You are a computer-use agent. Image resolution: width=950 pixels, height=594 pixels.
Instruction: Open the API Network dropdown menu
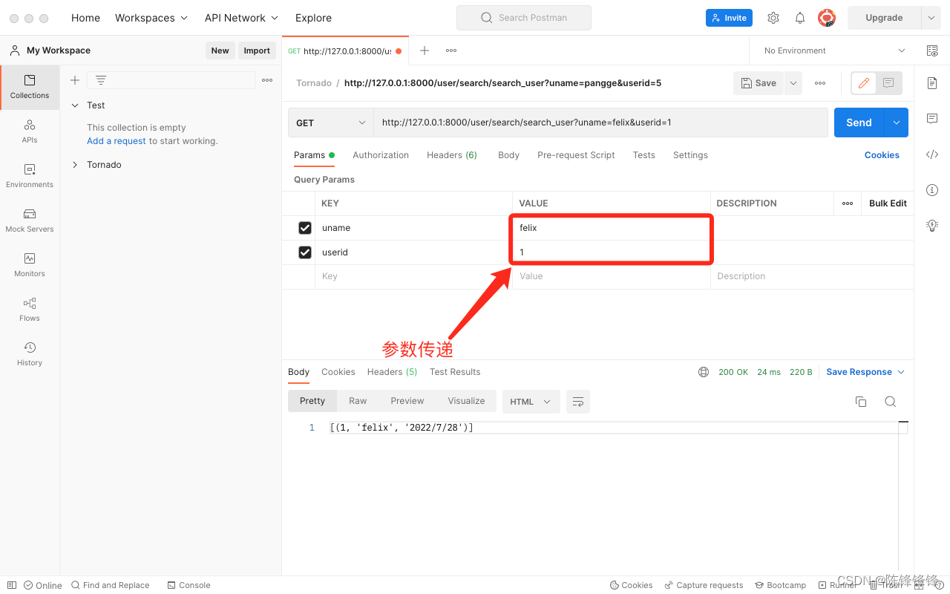coord(242,18)
